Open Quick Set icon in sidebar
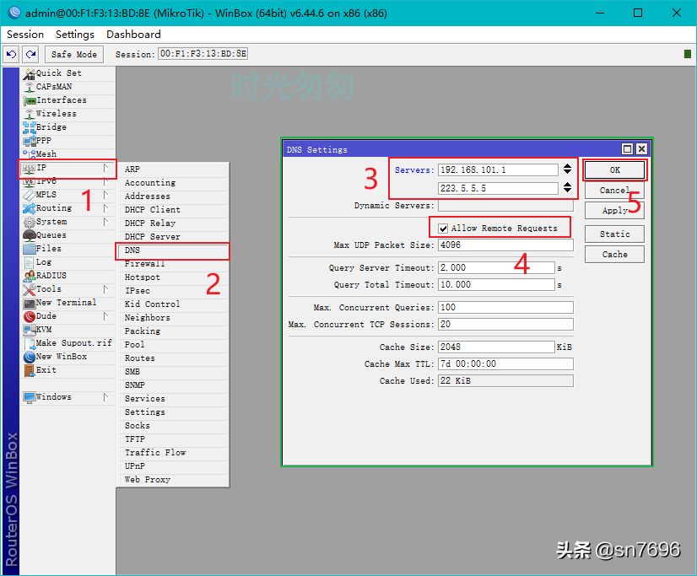 pyautogui.click(x=30, y=73)
